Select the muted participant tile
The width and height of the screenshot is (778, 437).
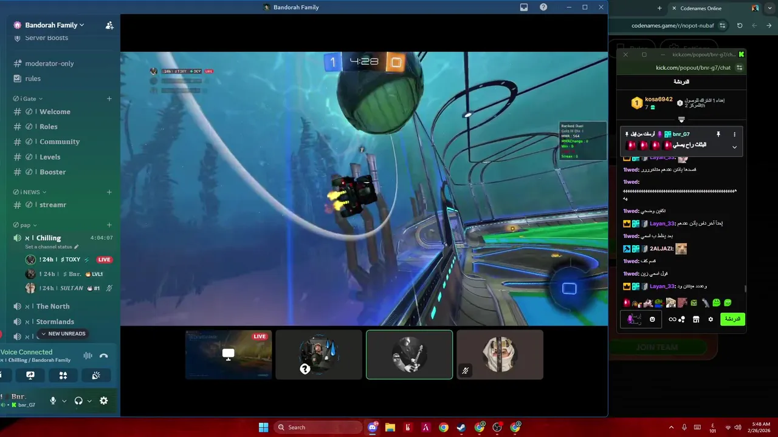coord(500,354)
